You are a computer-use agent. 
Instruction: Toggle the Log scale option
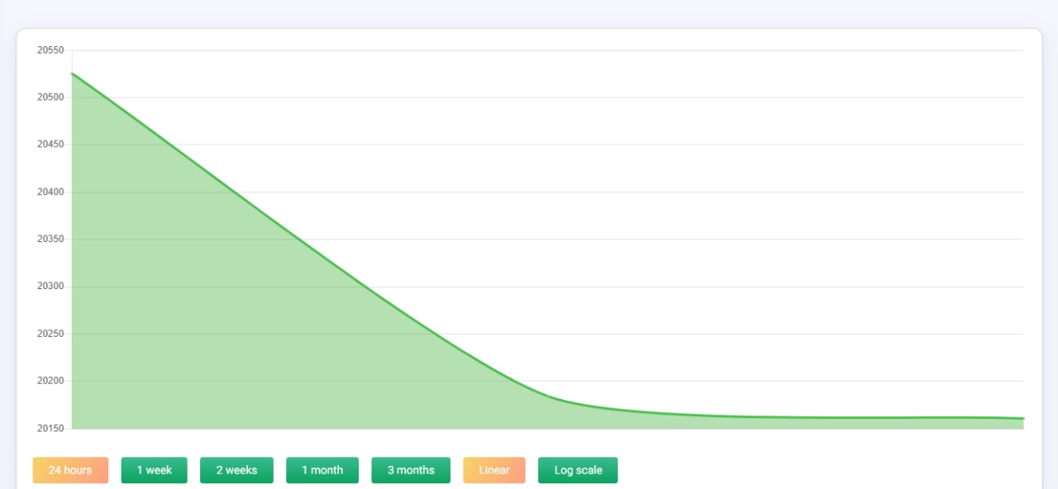(x=578, y=470)
